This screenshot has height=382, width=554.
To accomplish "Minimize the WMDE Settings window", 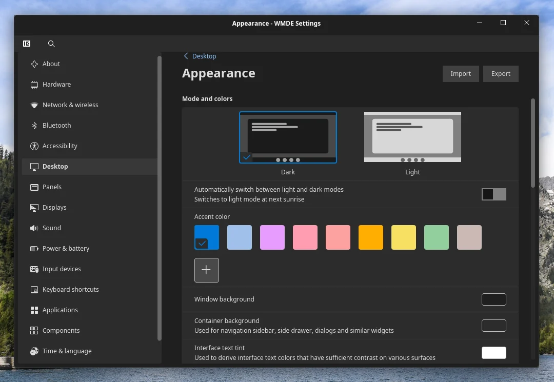I will click(480, 23).
